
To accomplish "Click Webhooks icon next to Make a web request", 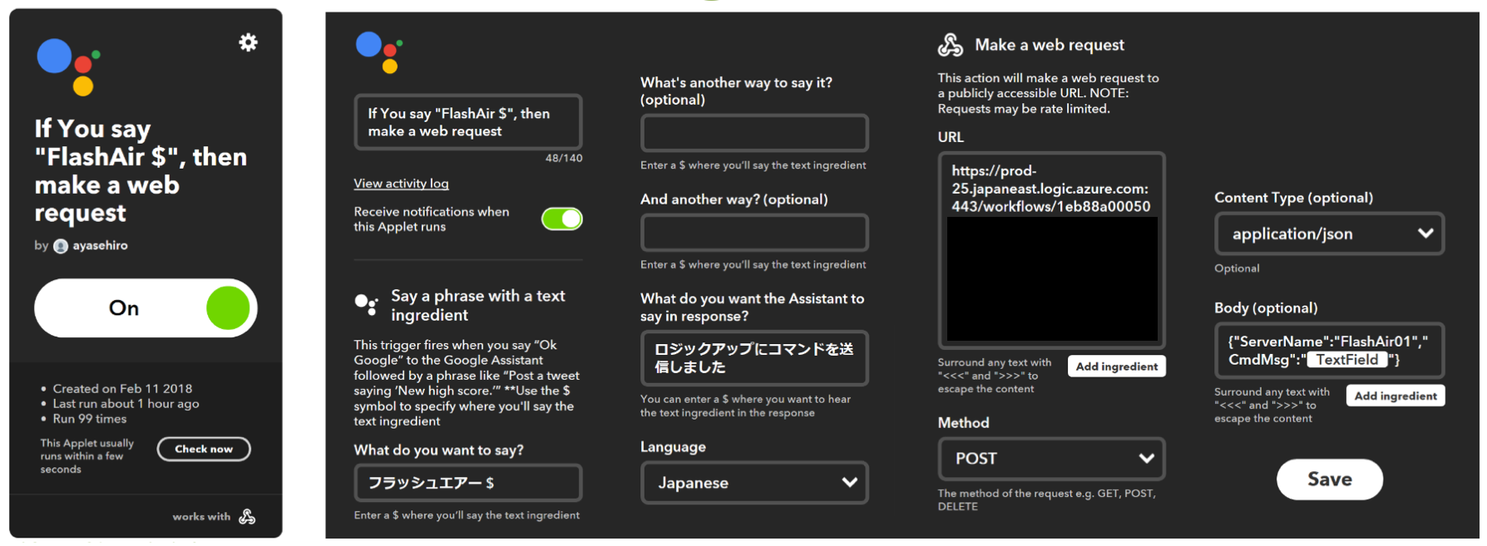I will (x=951, y=45).
